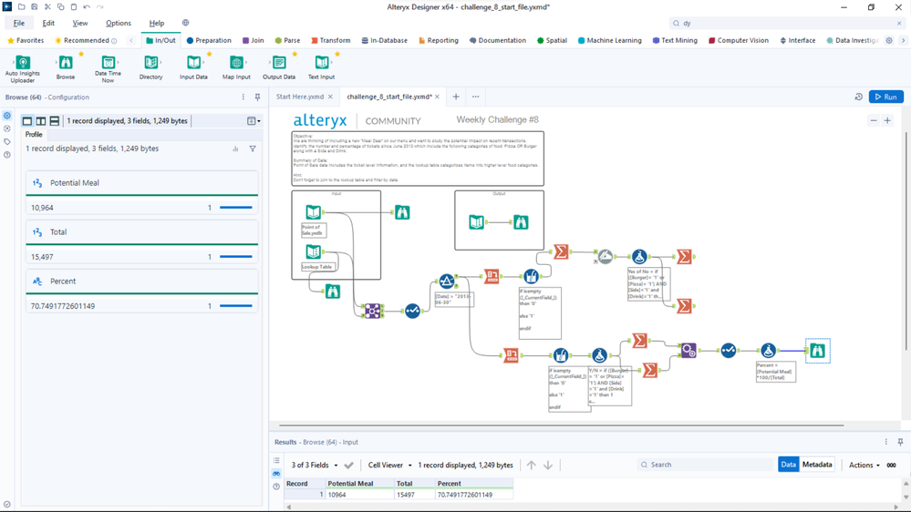Click the canvas horizontal scrollbar
The image size is (911, 512).
561,425
